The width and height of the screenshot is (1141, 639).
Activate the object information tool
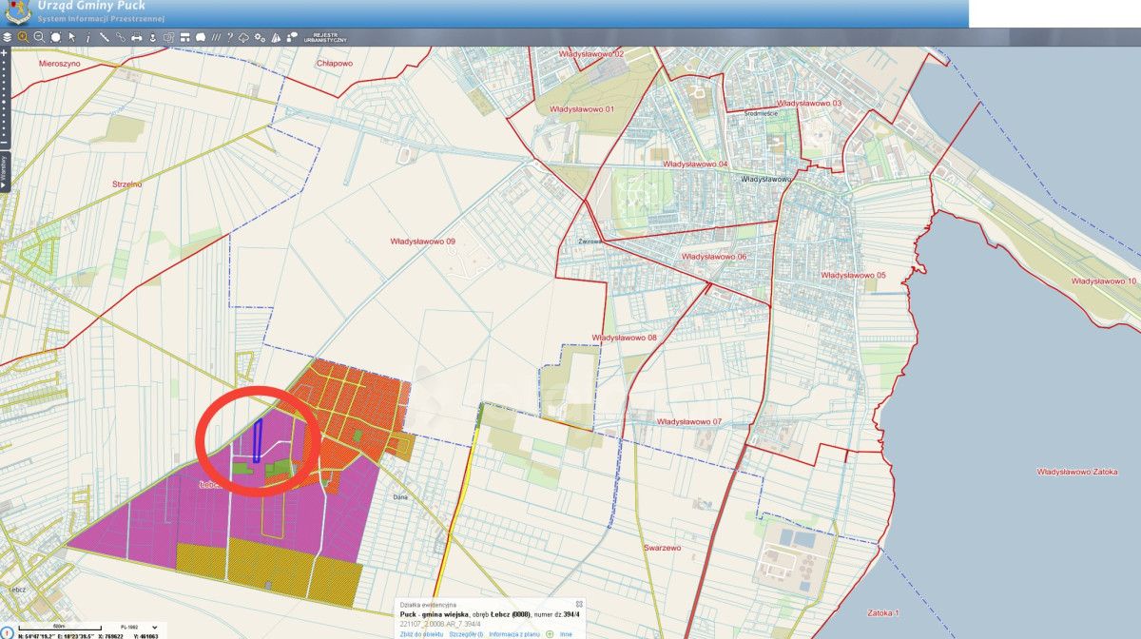[x=87, y=37]
